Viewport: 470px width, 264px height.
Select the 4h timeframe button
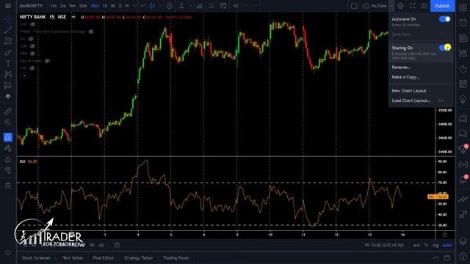(112, 6)
